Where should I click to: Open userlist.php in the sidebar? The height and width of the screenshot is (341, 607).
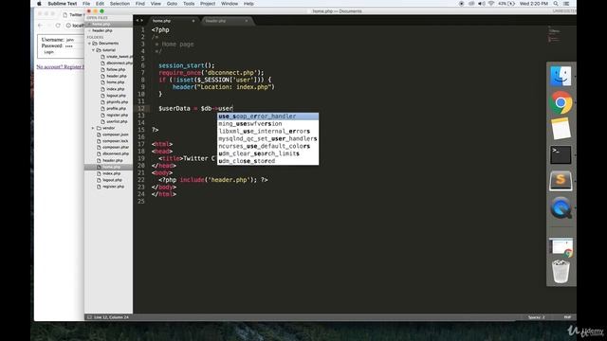(x=117, y=121)
